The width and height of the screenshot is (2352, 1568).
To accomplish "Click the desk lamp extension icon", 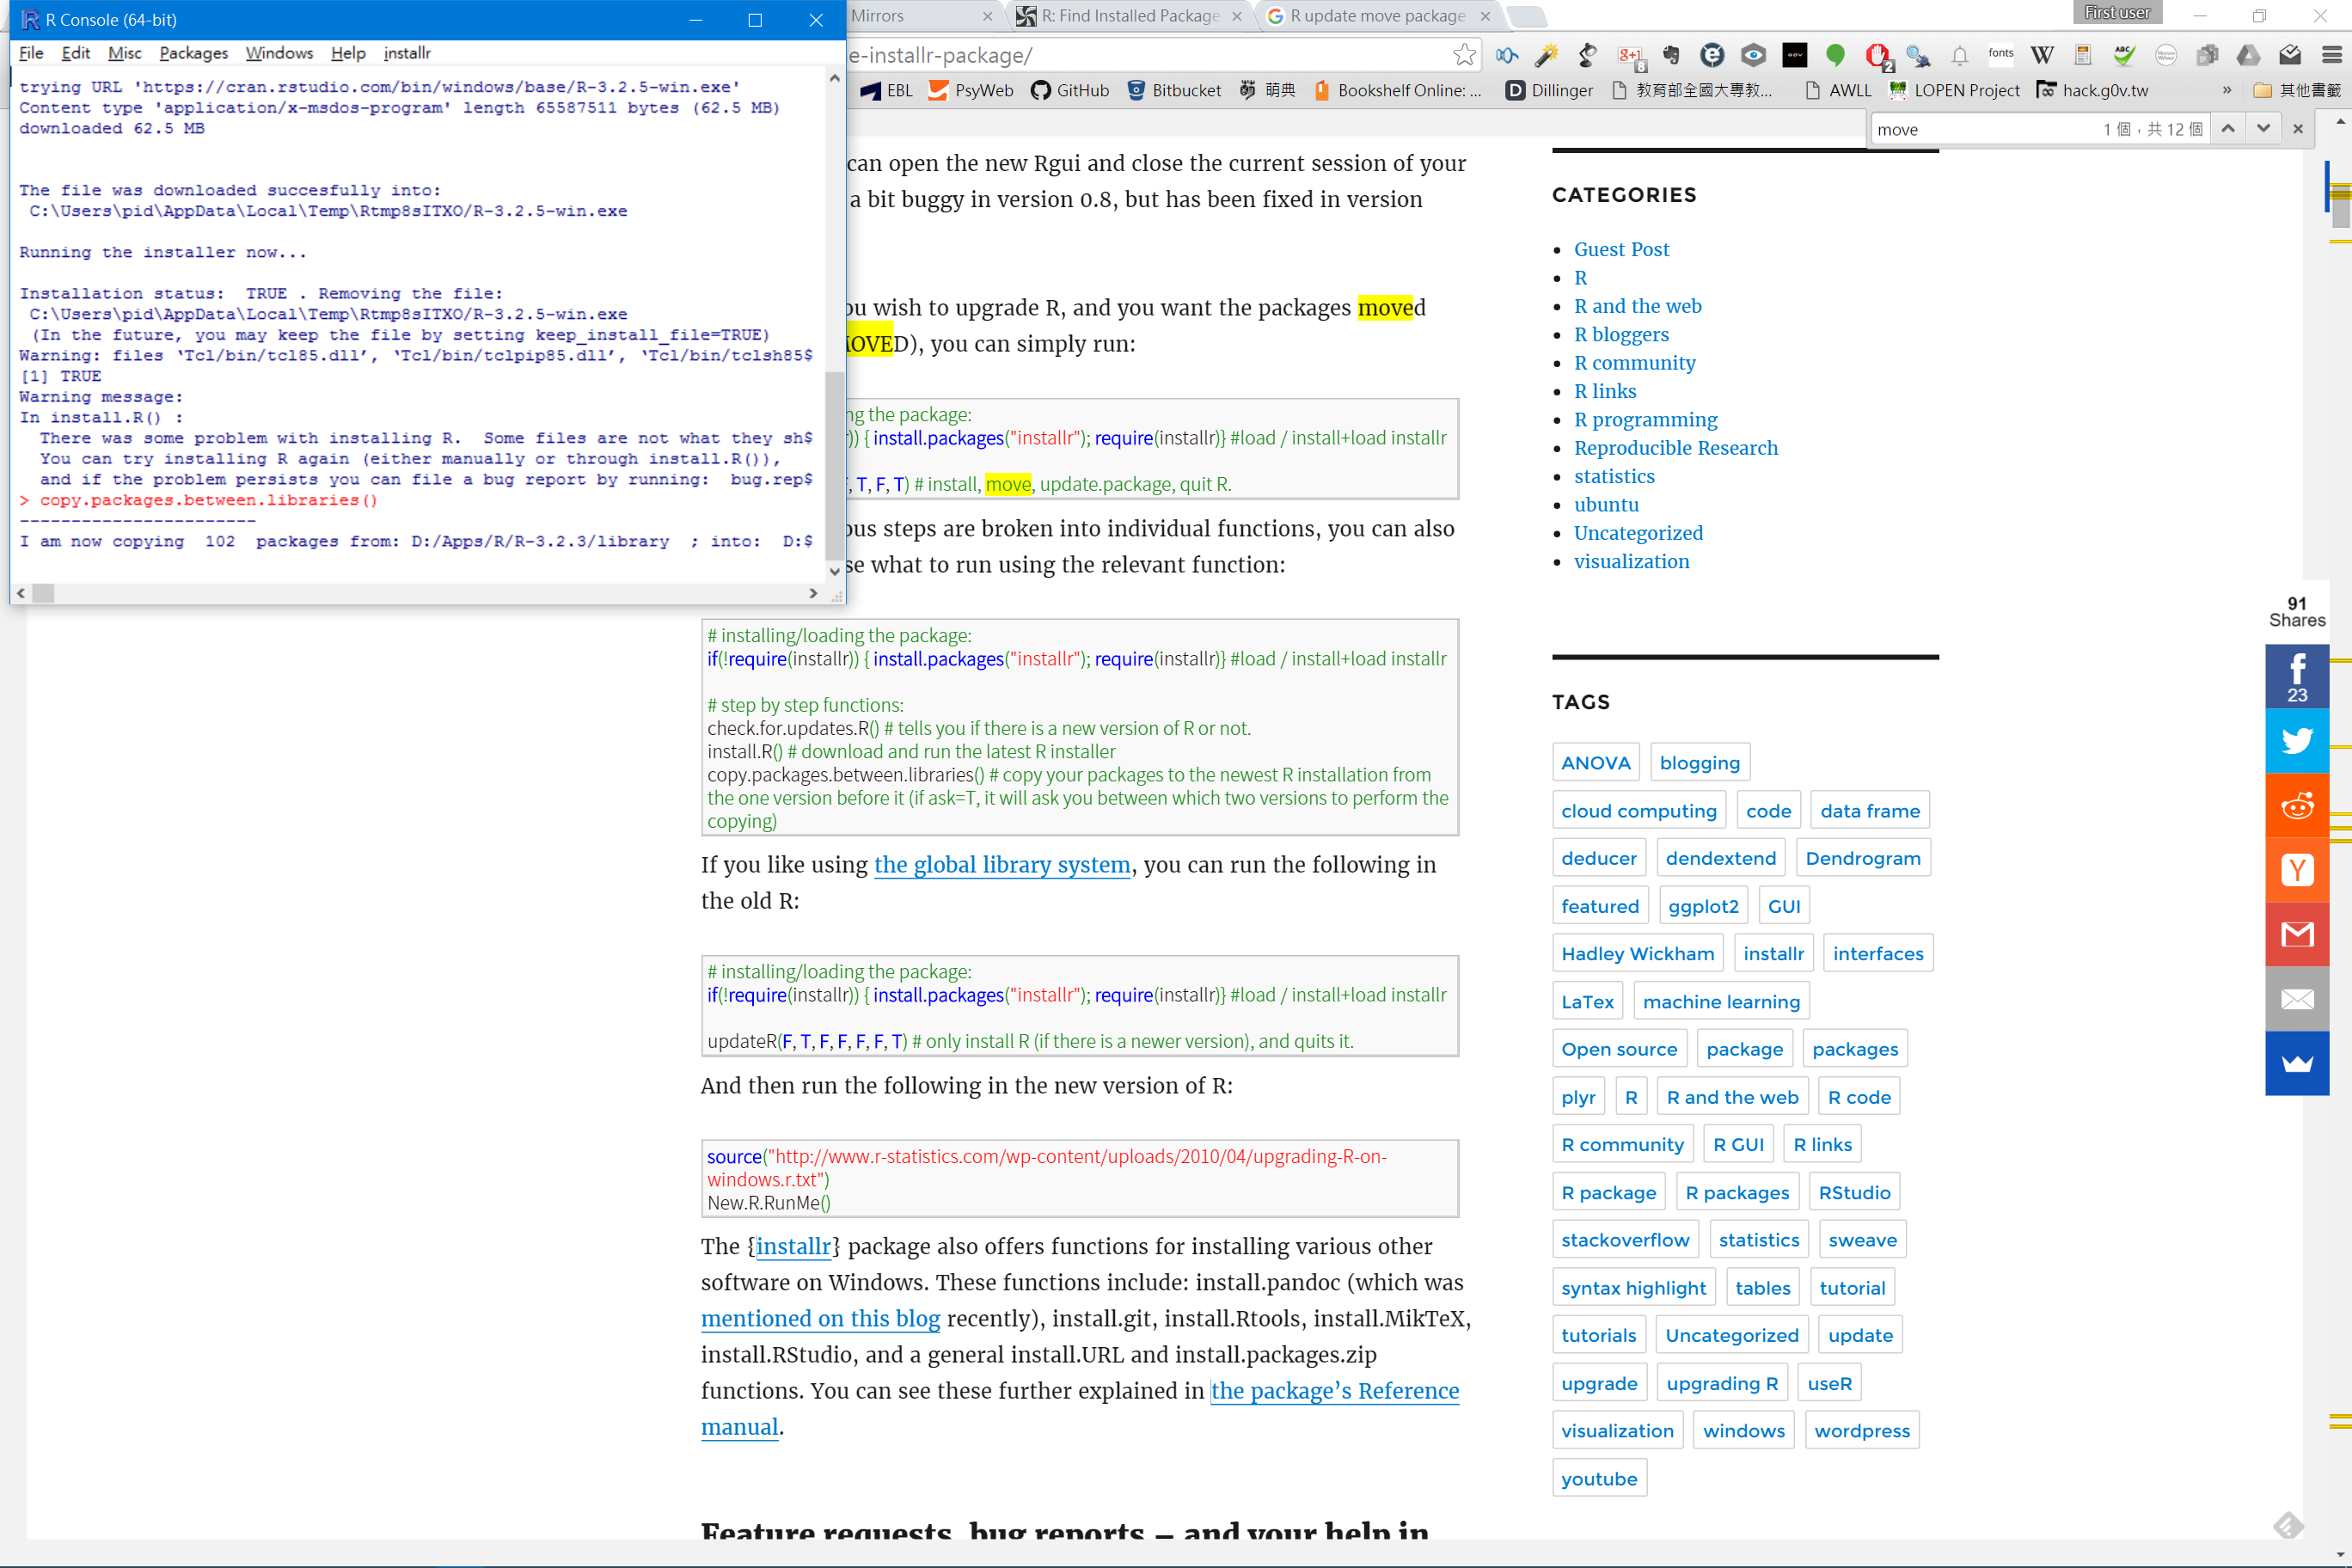I will 1588,56.
